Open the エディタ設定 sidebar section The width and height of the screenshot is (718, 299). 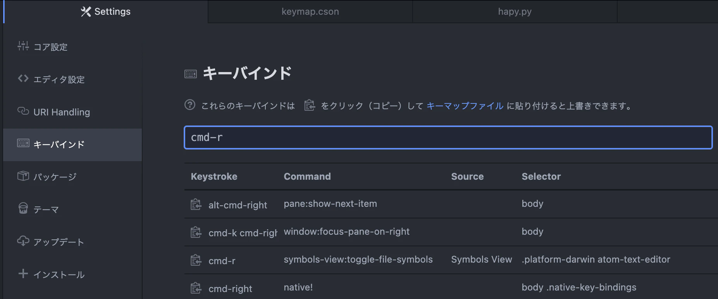[72, 79]
